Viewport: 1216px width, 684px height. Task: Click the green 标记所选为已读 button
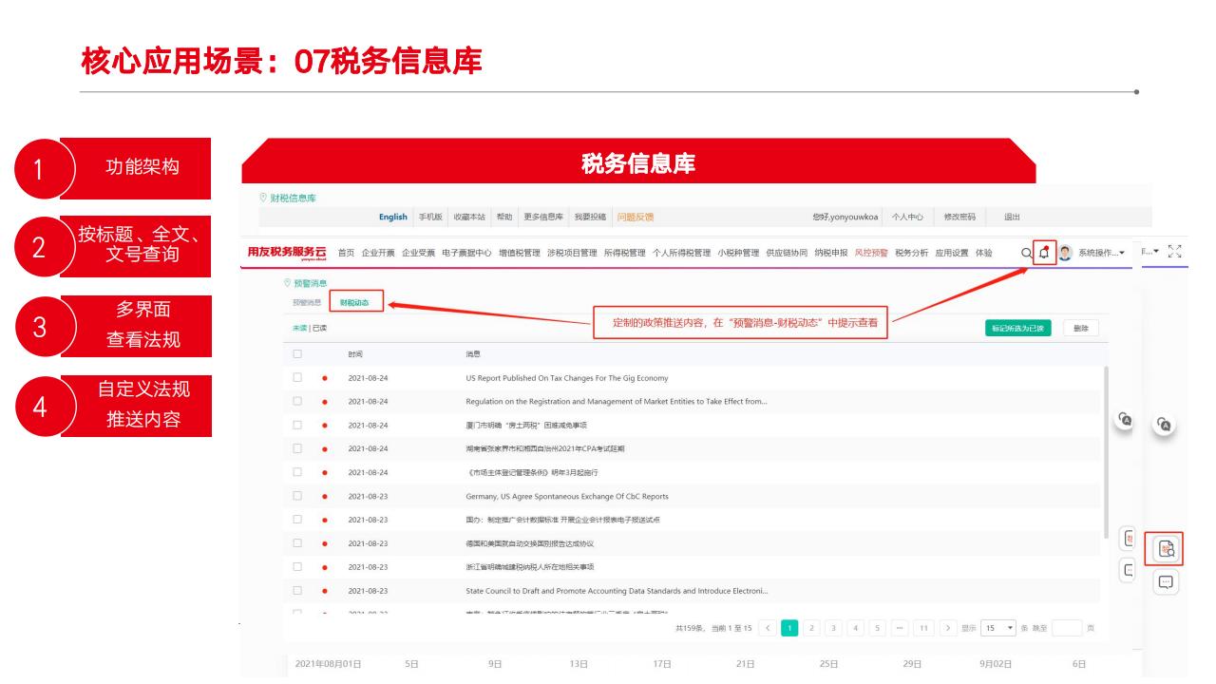point(1017,328)
